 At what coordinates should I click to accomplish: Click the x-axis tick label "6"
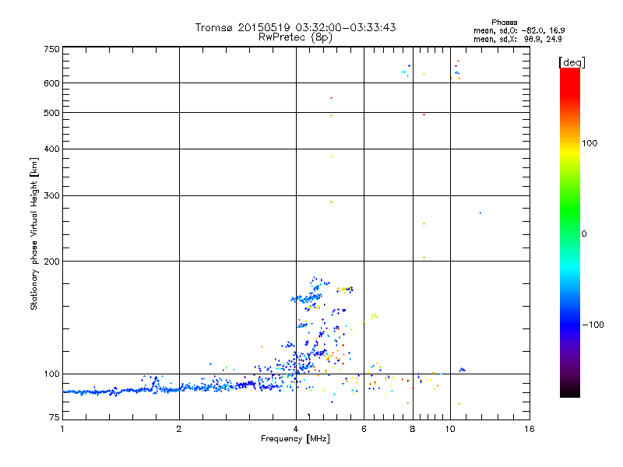coord(364,429)
